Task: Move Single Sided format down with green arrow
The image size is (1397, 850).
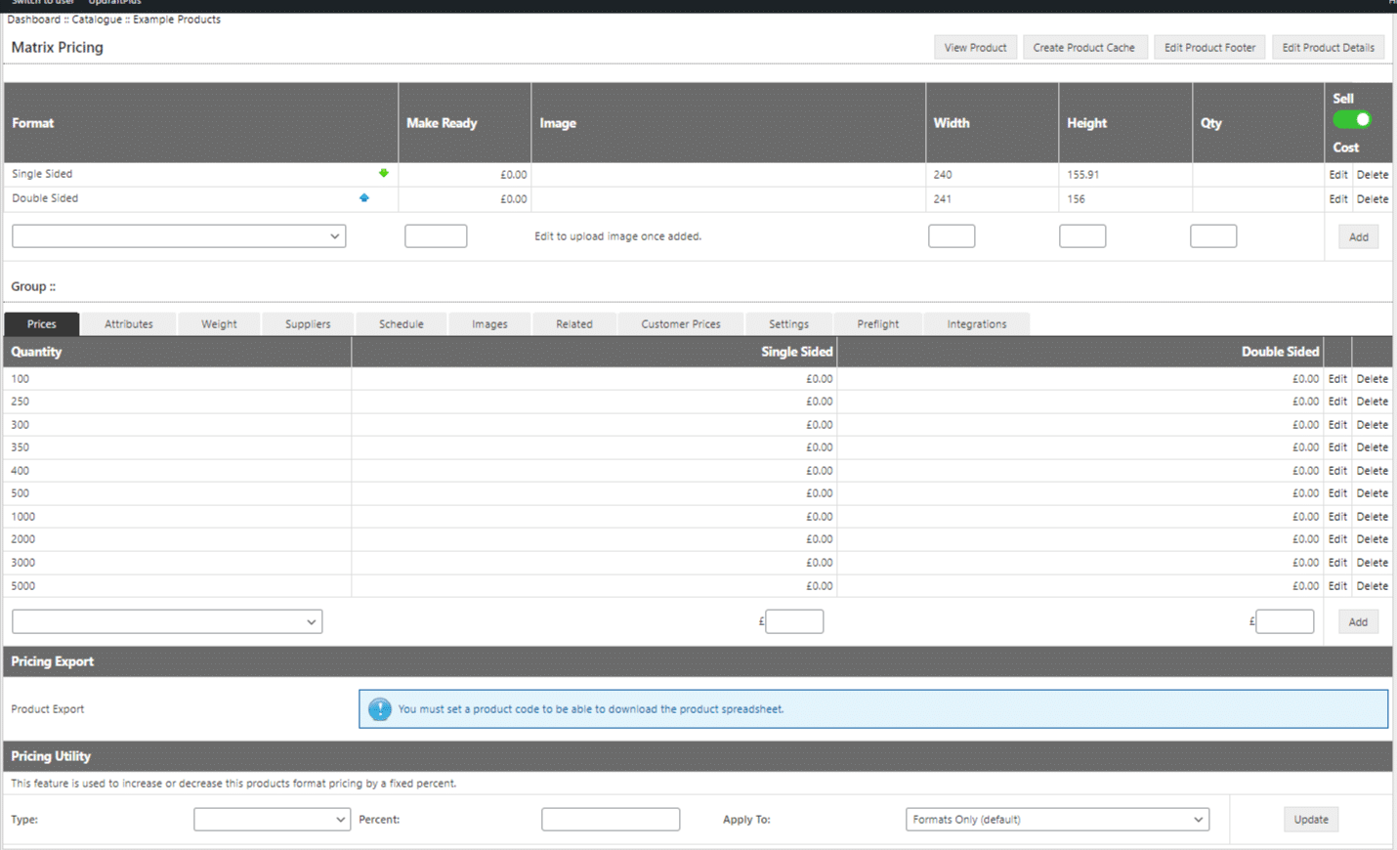Action: tap(383, 173)
